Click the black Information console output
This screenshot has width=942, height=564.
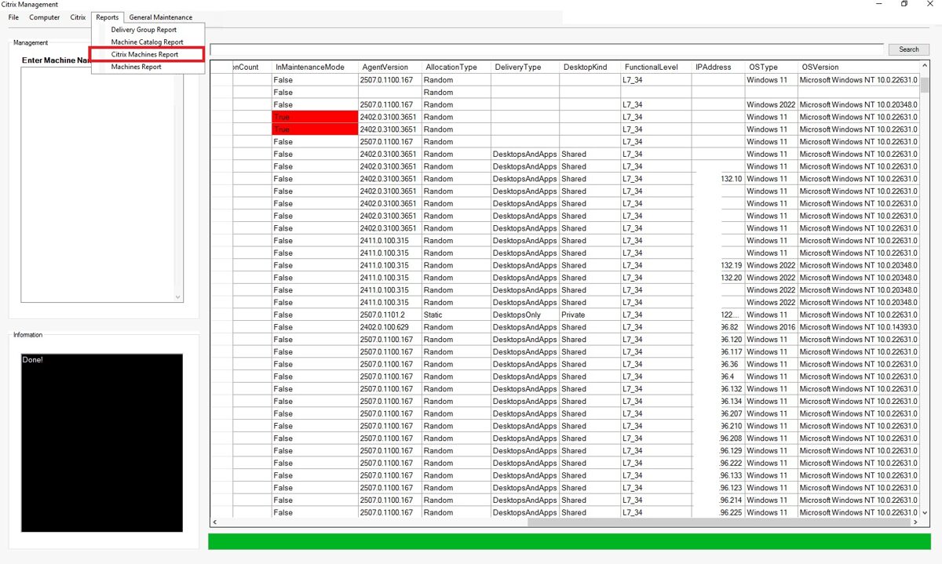tap(102, 442)
